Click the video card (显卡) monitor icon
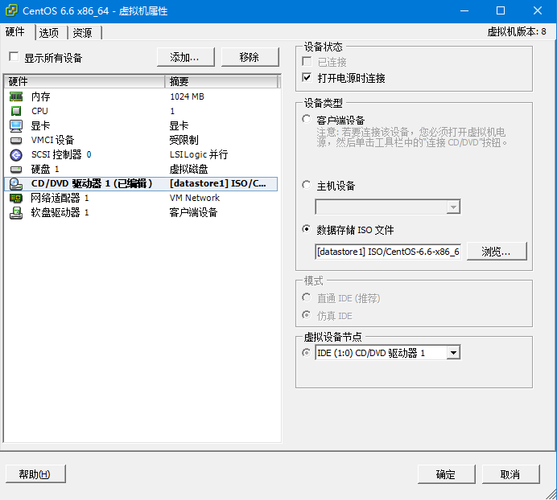The width and height of the screenshot is (557, 500). pyautogui.click(x=16, y=125)
